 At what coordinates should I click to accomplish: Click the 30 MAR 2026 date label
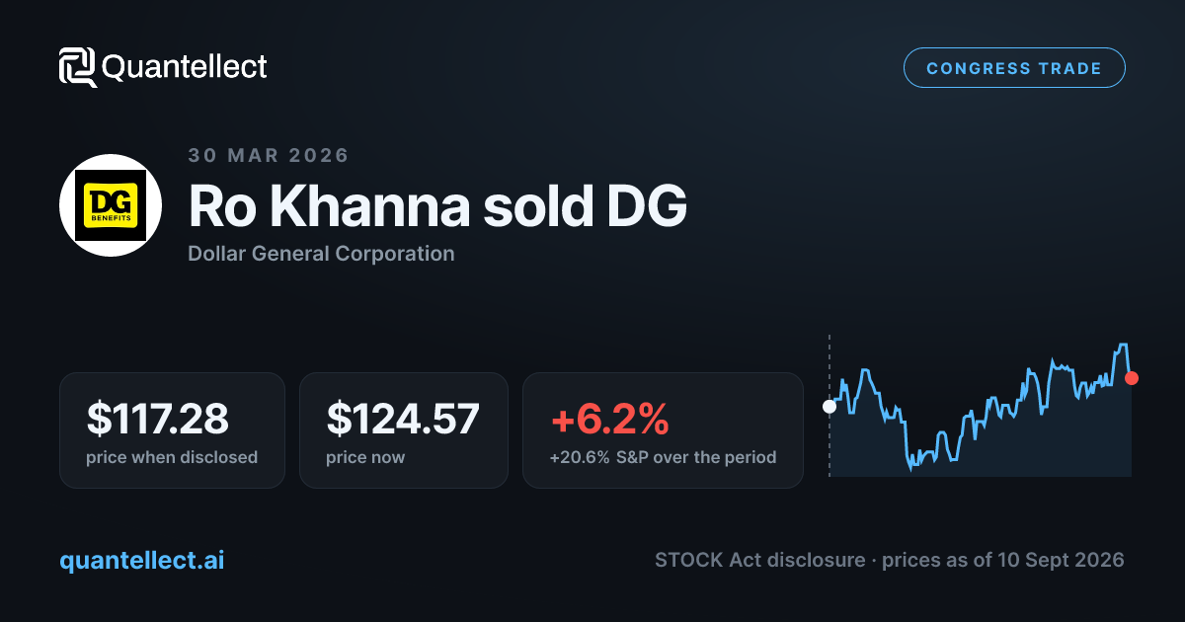[269, 155]
